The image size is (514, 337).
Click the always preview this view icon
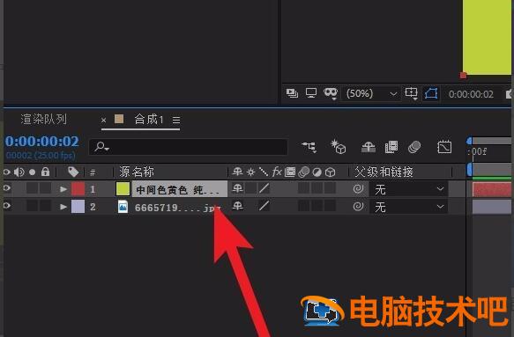pyautogui.click(x=292, y=93)
